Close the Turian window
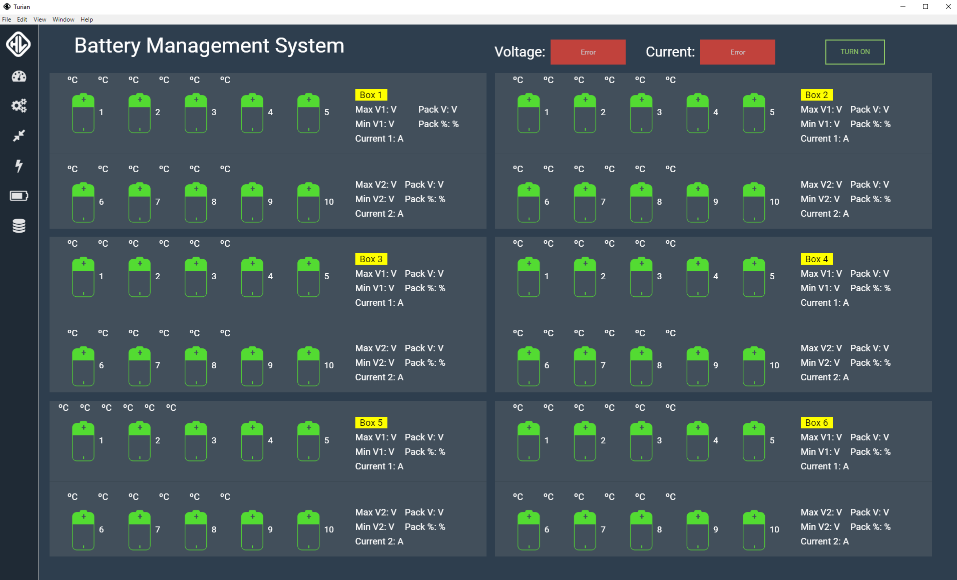 click(x=948, y=7)
